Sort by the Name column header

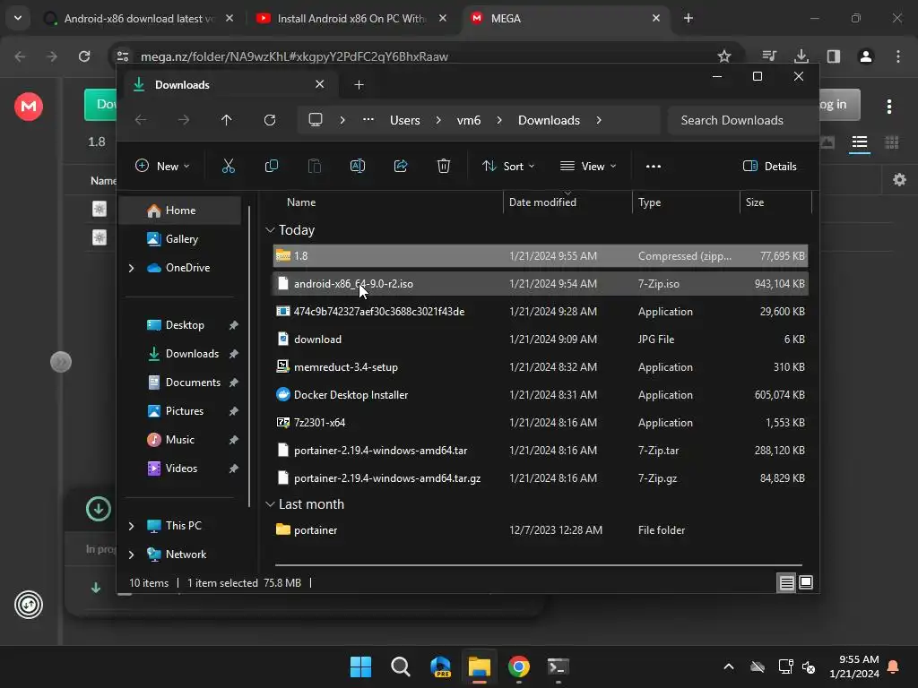(x=385, y=202)
